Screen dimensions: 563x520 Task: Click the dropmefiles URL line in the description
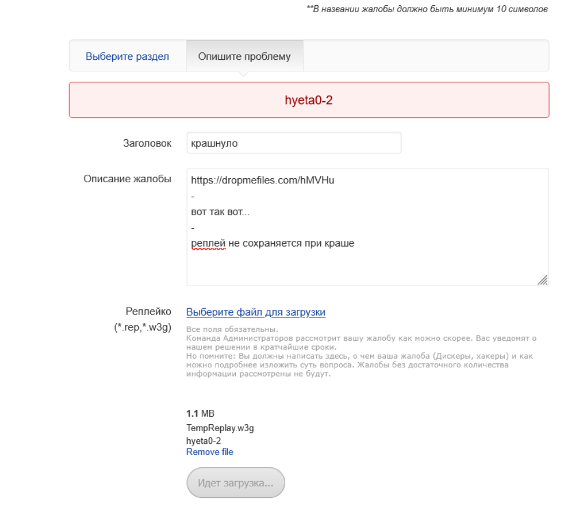[x=263, y=180]
